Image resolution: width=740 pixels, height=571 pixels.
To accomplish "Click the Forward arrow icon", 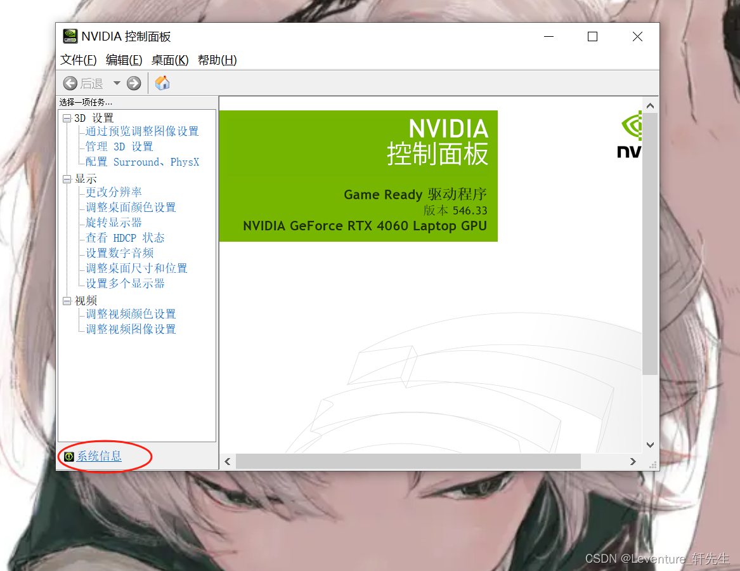I will tap(134, 83).
